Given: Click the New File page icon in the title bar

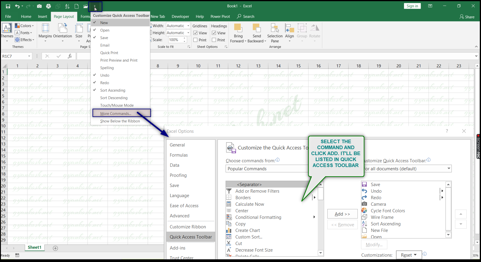Looking at the screenshot, I should pyautogui.click(x=77, y=6).
